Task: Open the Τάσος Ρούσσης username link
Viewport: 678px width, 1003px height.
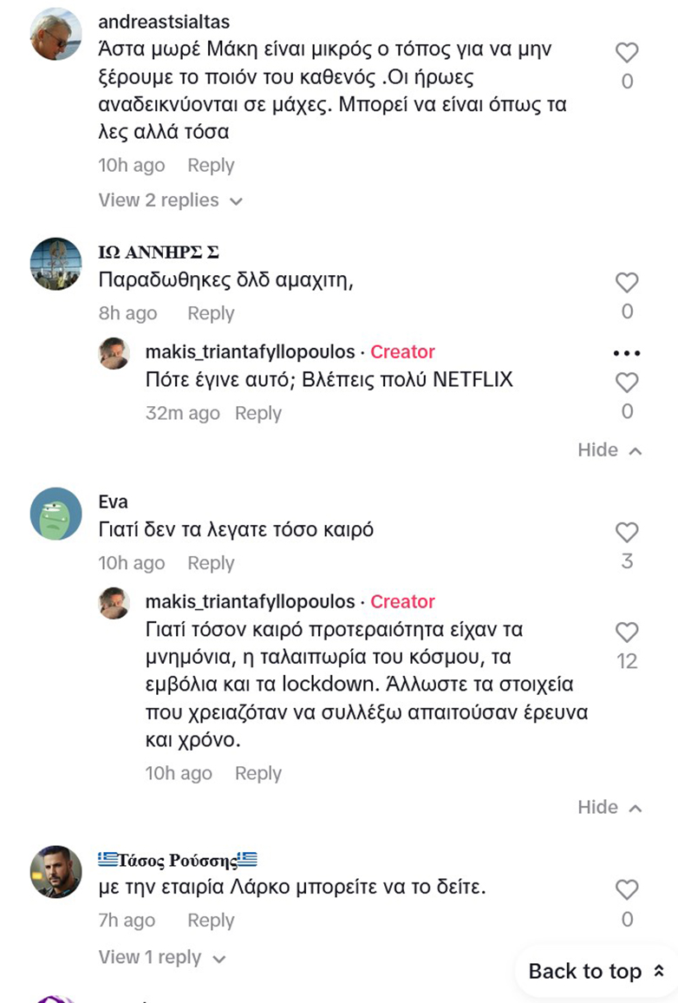Action: pyautogui.click(x=178, y=861)
